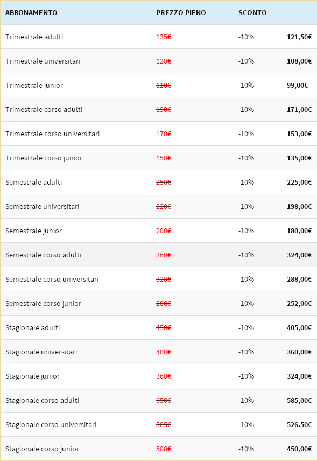317x461 pixels.
Task: Click the struck-through 220€ full price
Action: [x=164, y=207]
